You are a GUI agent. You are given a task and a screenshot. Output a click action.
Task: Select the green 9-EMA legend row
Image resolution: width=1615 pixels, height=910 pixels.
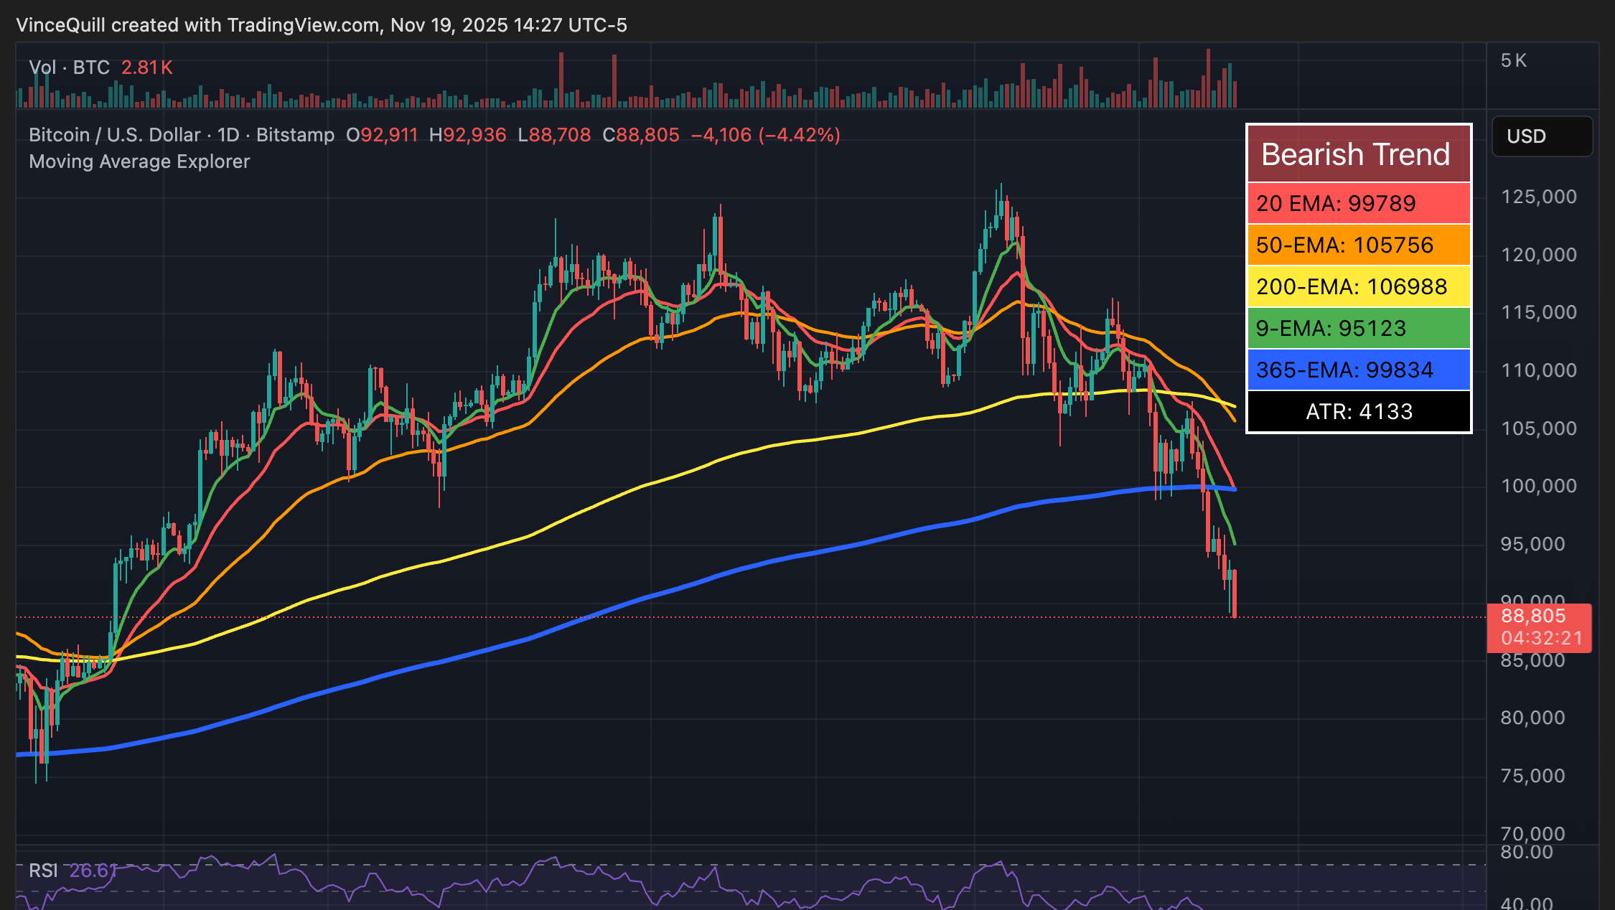[1358, 328]
